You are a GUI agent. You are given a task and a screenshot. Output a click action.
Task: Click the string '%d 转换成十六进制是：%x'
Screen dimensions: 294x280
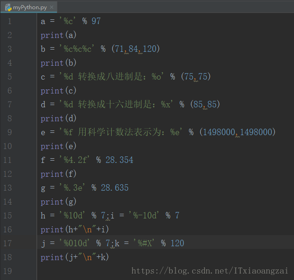pos(116,104)
